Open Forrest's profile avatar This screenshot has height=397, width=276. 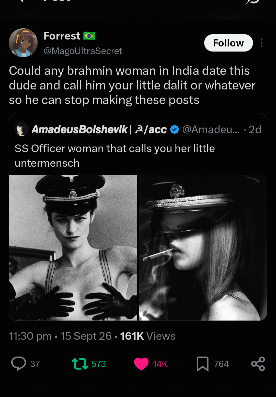tap(23, 43)
